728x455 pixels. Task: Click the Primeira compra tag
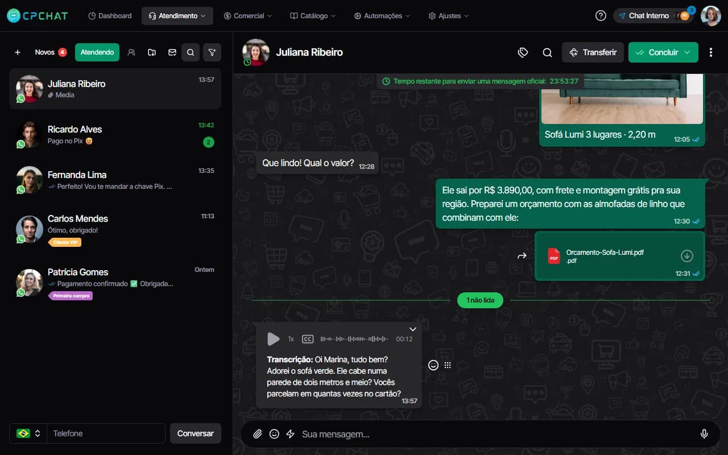(71, 296)
